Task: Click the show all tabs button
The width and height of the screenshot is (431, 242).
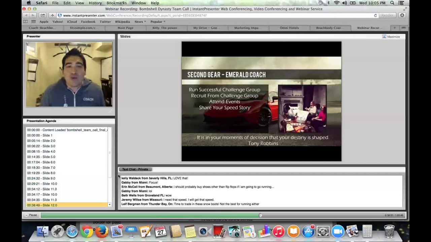Action: pos(403,28)
